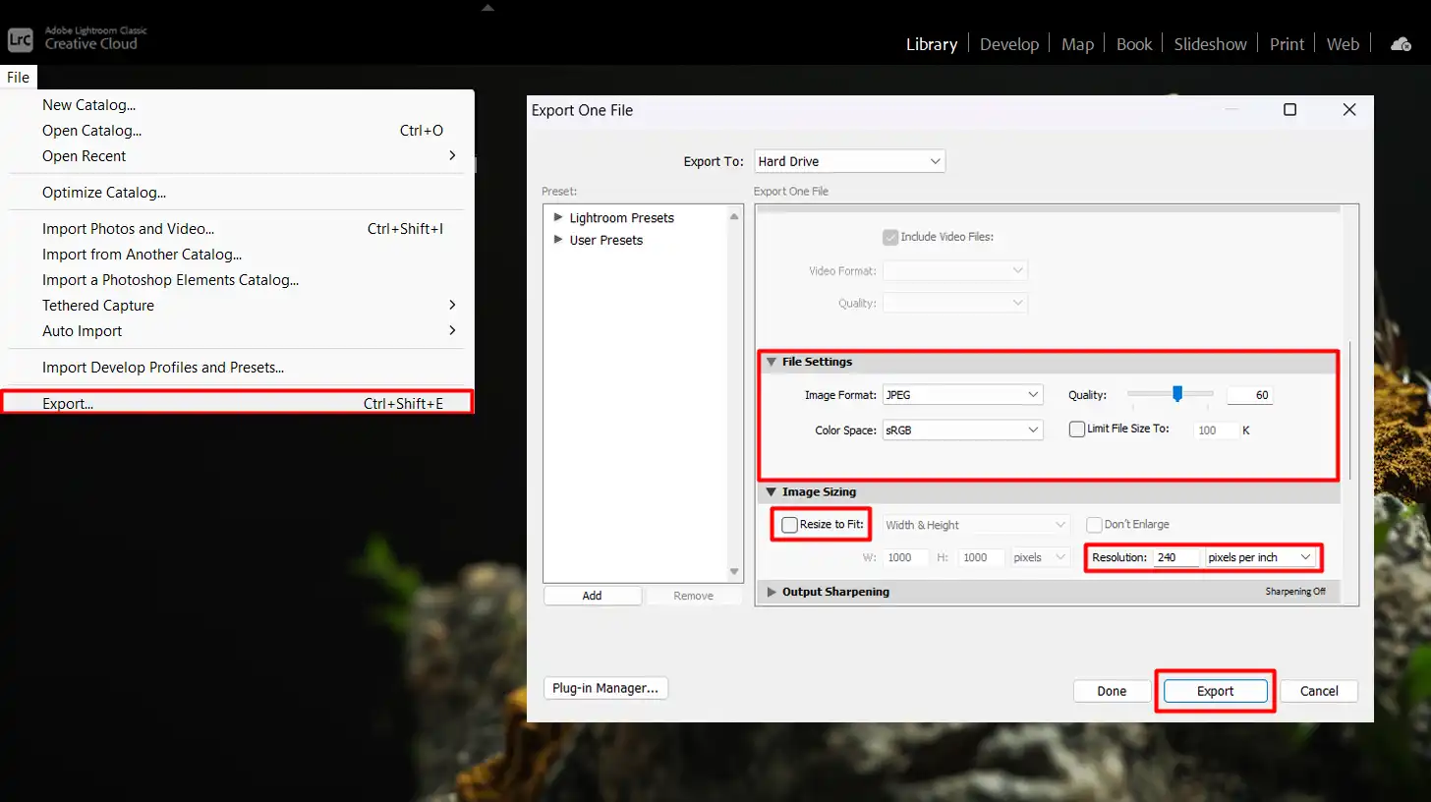Viewport: 1431px width, 802px height.
Task: Click the top panel collapse arrow
Action: coord(487,8)
